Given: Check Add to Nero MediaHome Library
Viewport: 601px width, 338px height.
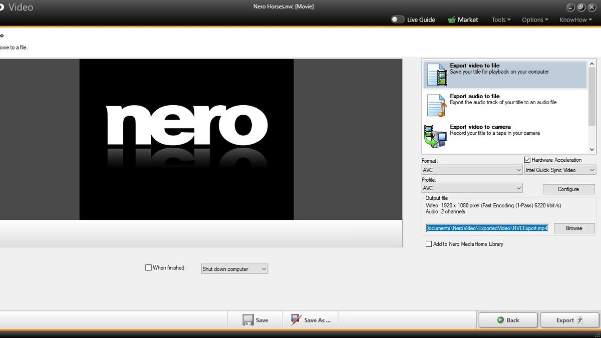Looking at the screenshot, I should click(x=429, y=244).
